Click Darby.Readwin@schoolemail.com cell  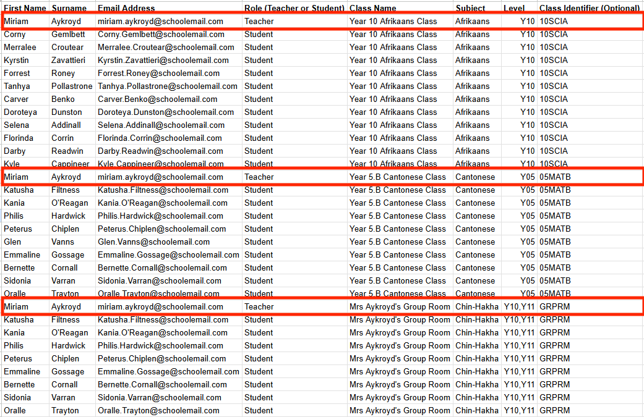pyautogui.click(x=168, y=151)
